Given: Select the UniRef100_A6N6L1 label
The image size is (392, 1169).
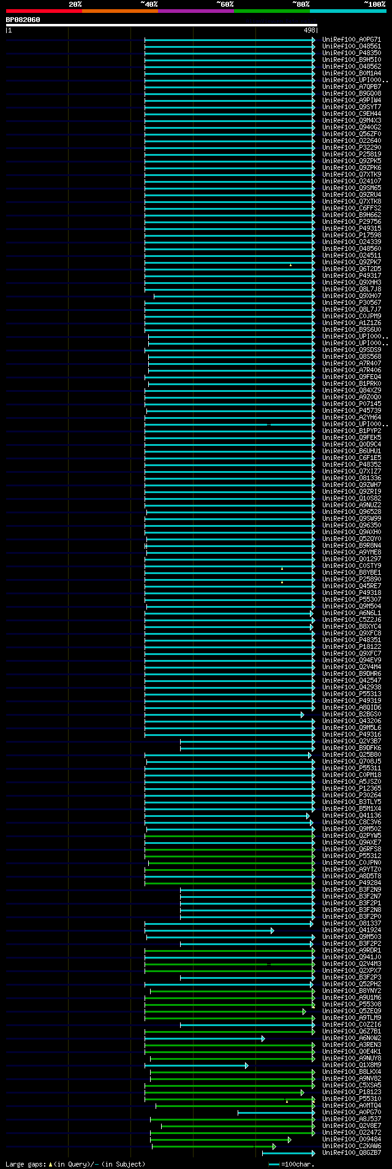Looking at the screenshot, I should (352, 613).
